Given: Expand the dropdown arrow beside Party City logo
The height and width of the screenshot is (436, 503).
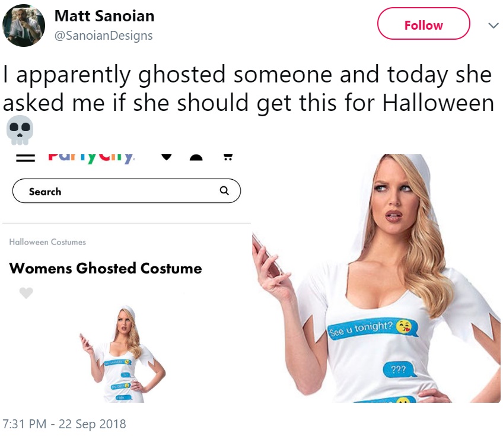Looking at the screenshot, I should pos(167,157).
